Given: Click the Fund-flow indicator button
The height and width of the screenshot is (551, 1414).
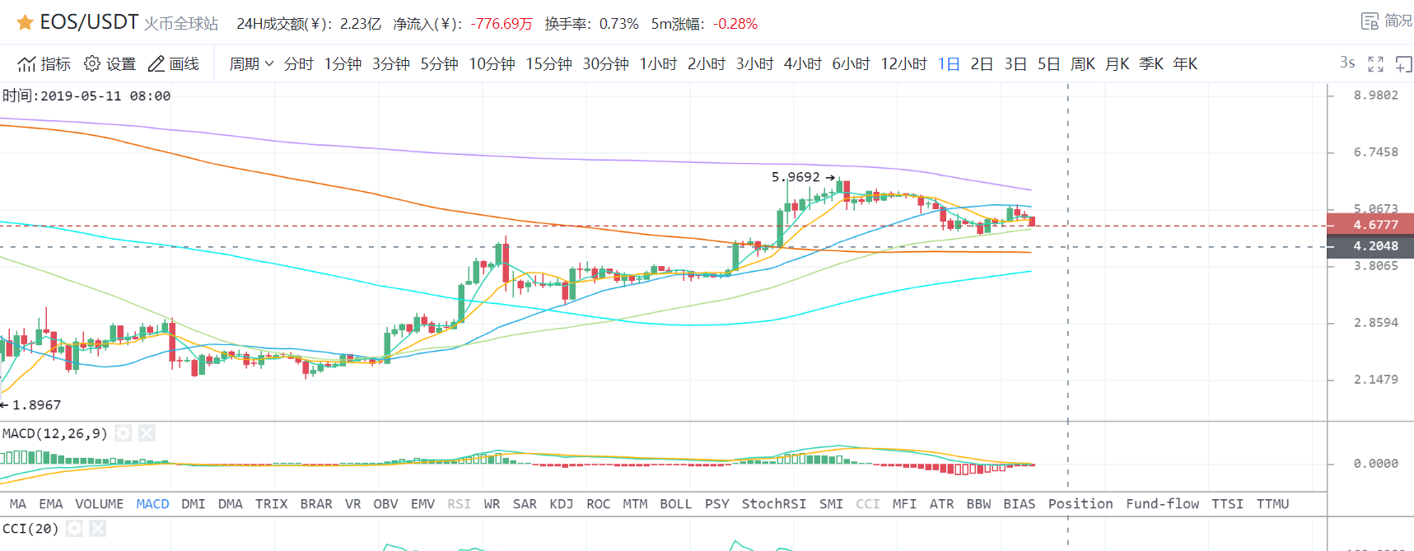Looking at the screenshot, I should (1162, 504).
